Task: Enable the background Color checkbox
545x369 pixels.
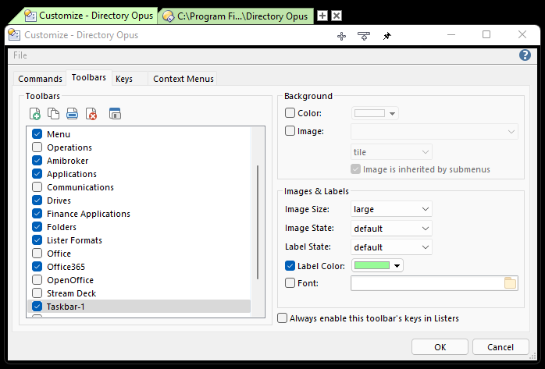Action: (290, 113)
